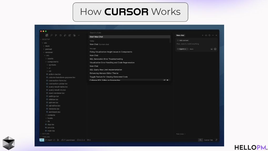Select SQL Generation Error Troubleshooting chat
The height and width of the screenshot is (151, 268).
(x=106, y=59)
